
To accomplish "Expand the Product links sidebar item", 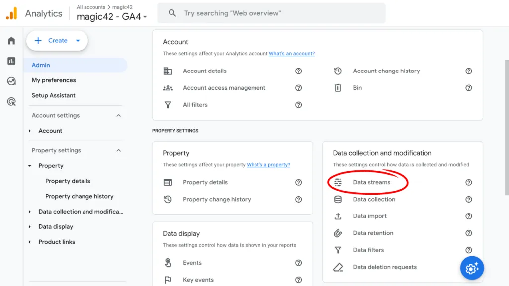I will [29, 242].
